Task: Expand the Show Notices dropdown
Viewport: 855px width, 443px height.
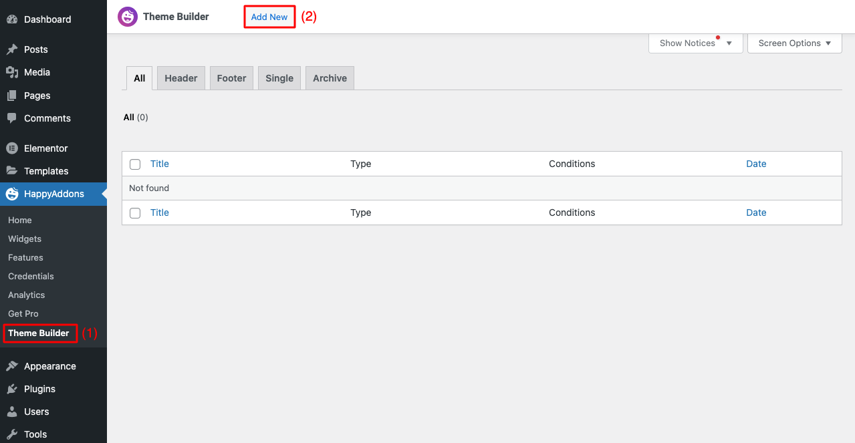Action: [695, 43]
